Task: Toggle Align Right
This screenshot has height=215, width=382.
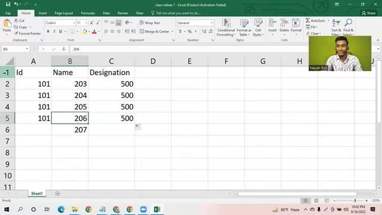Action: tap(118, 32)
